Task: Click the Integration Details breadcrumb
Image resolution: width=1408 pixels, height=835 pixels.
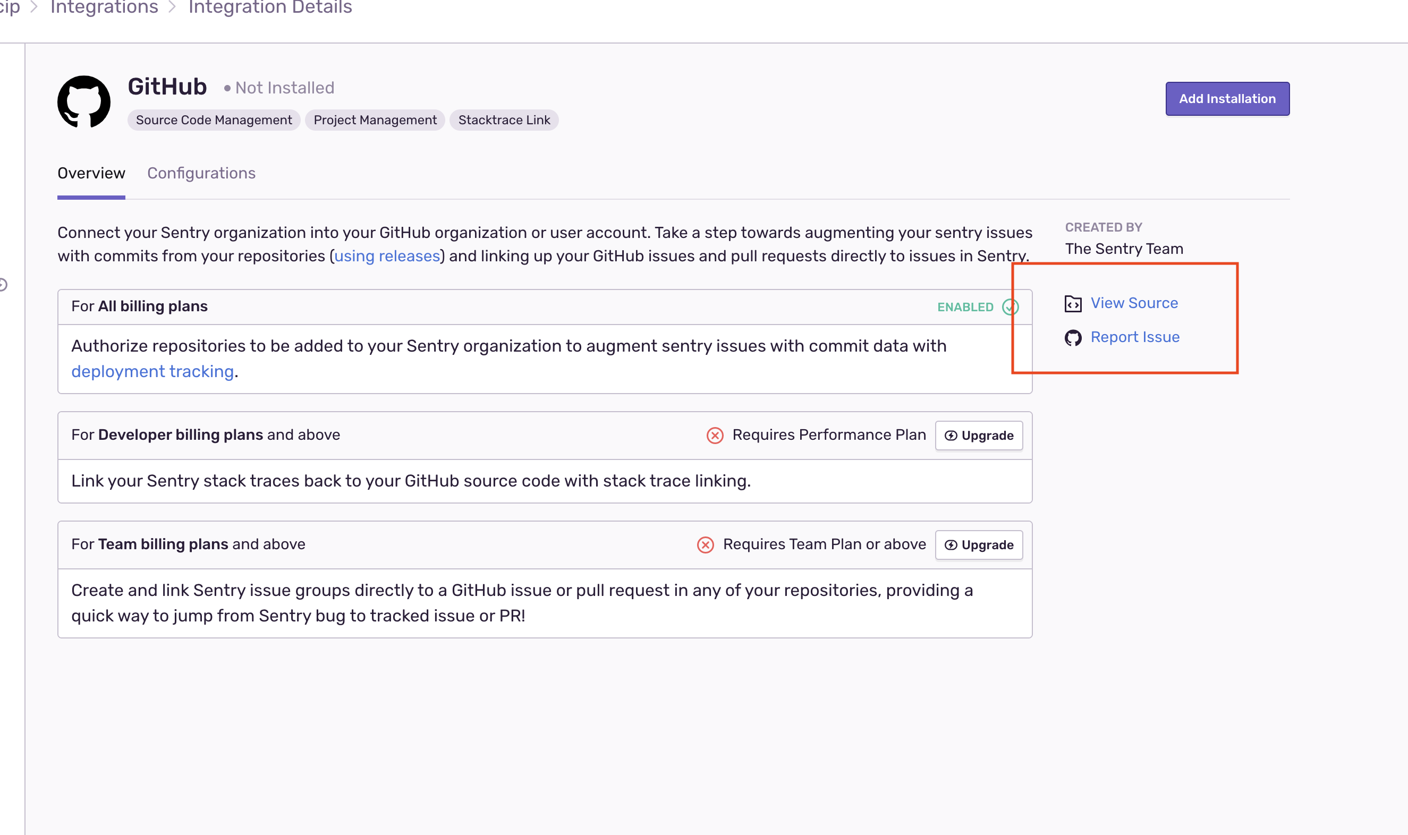Action: (x=270, y=7)
